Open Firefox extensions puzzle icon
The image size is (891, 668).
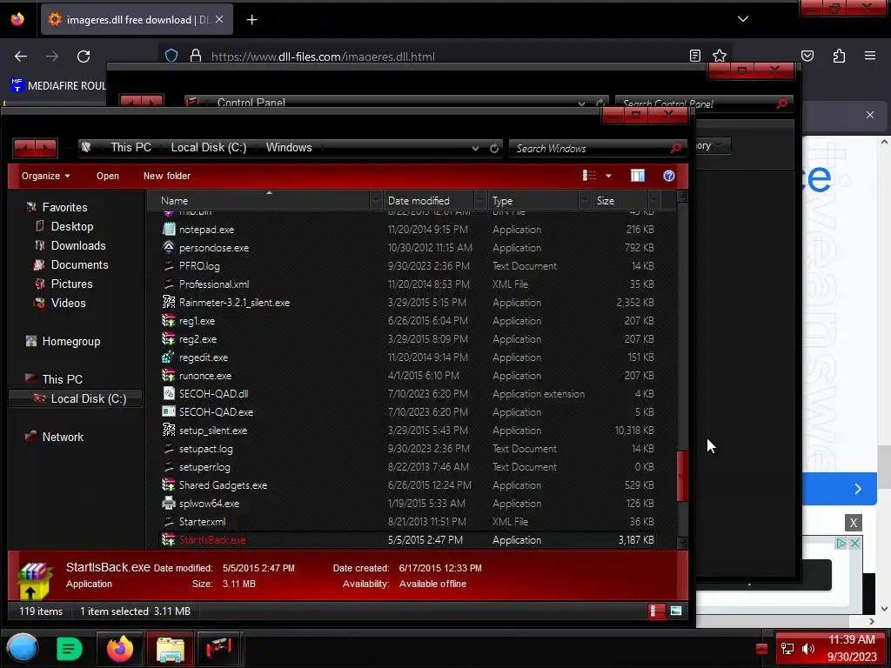click(x=839, y=56)
